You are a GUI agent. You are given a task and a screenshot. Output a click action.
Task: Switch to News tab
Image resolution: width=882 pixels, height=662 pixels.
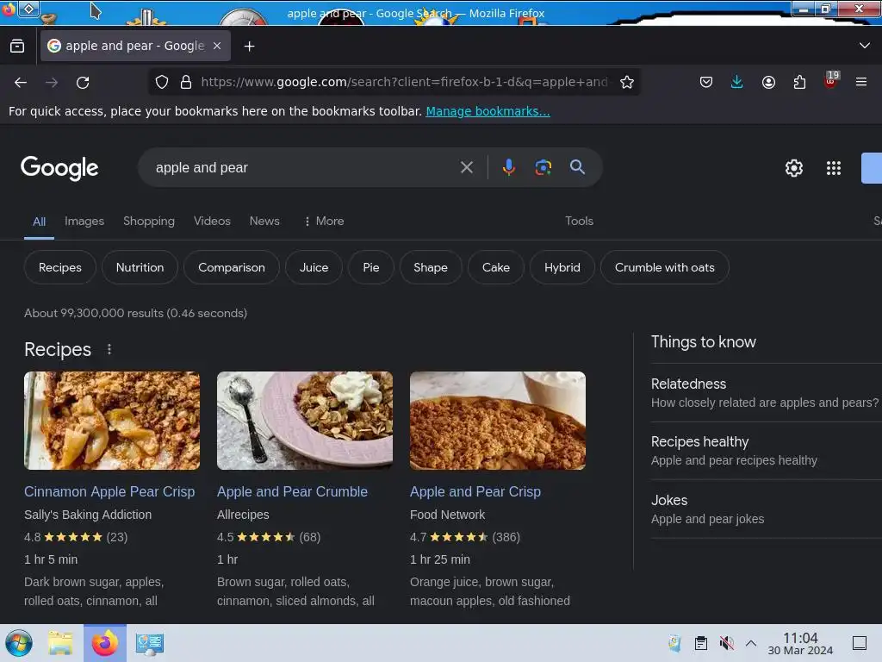pyautogui.click(x=264, y=222)
